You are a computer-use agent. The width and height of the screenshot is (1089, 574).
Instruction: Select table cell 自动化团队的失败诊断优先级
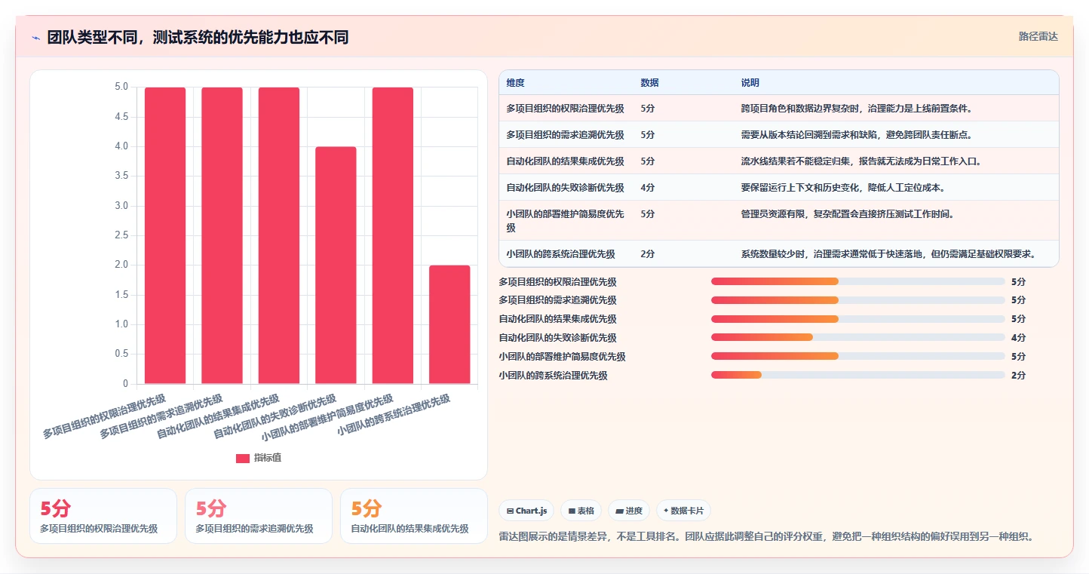click(x=565, y=188)
